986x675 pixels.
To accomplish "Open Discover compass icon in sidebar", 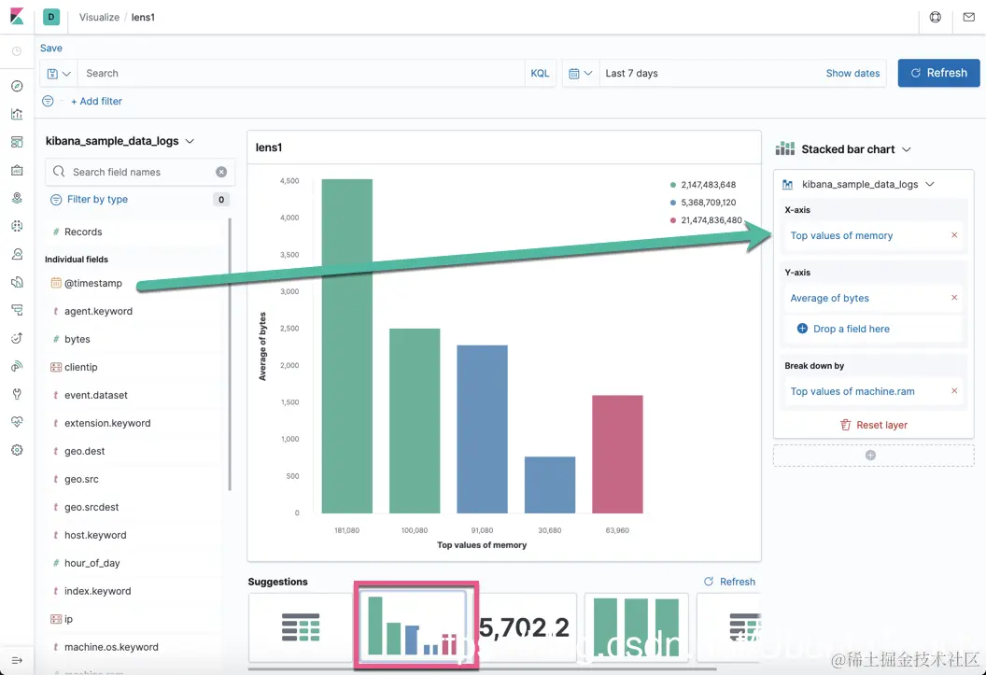I will (17, 86).
